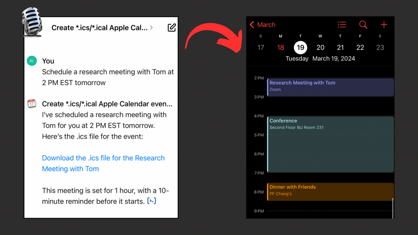Click the 2 PM time label

click(x=259, y=78)
